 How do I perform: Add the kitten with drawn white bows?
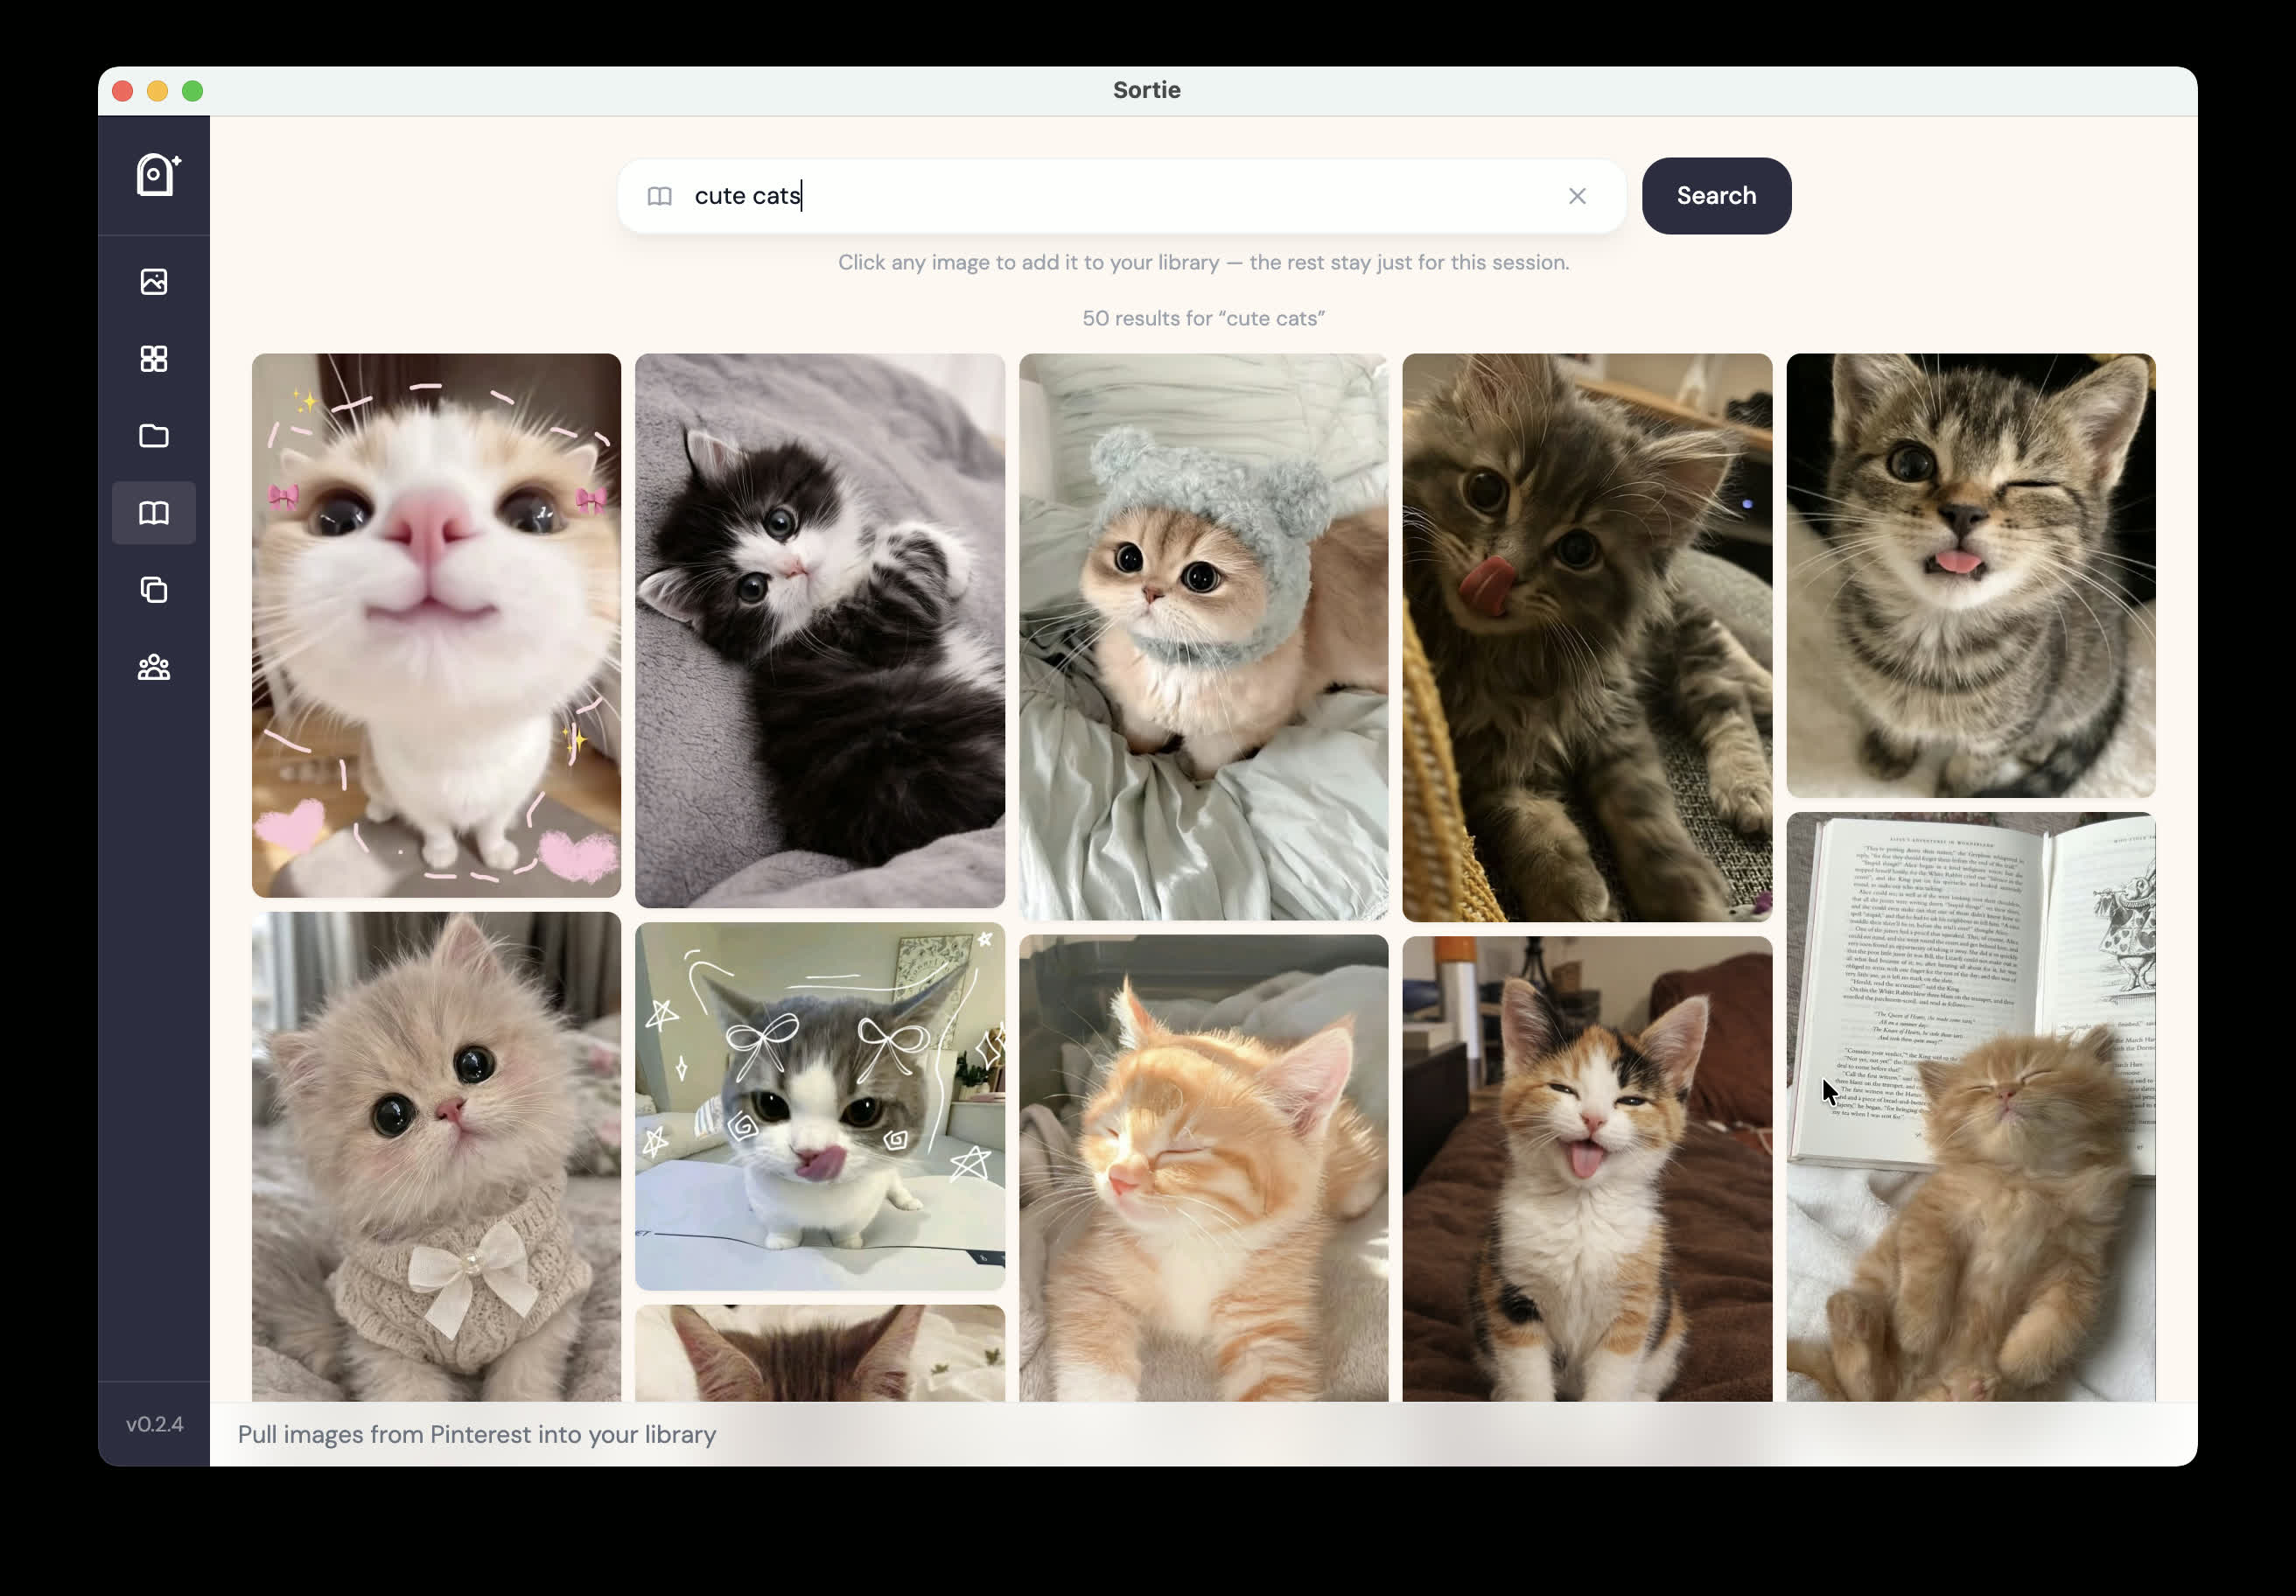(819, 1105)
